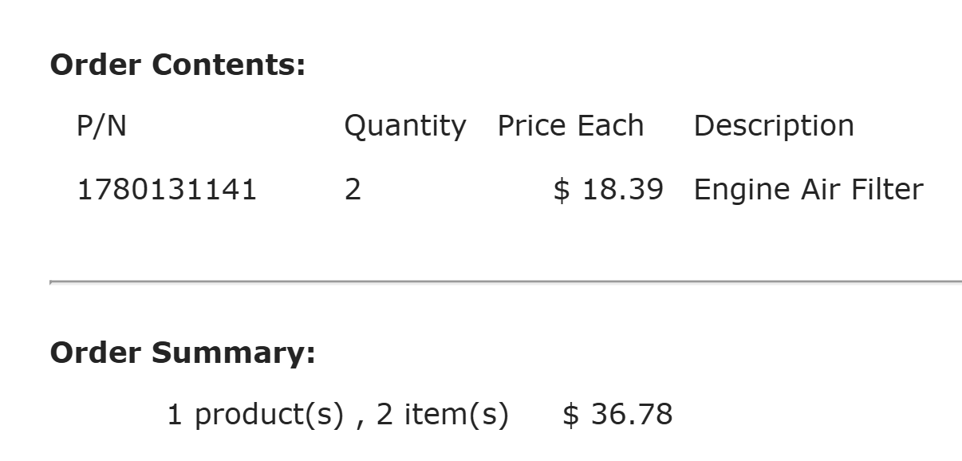Select the P/N column header

[101, 126]
